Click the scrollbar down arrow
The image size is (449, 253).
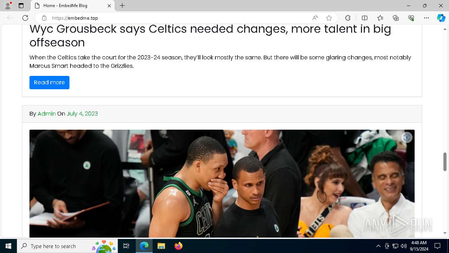click(445, 233)
